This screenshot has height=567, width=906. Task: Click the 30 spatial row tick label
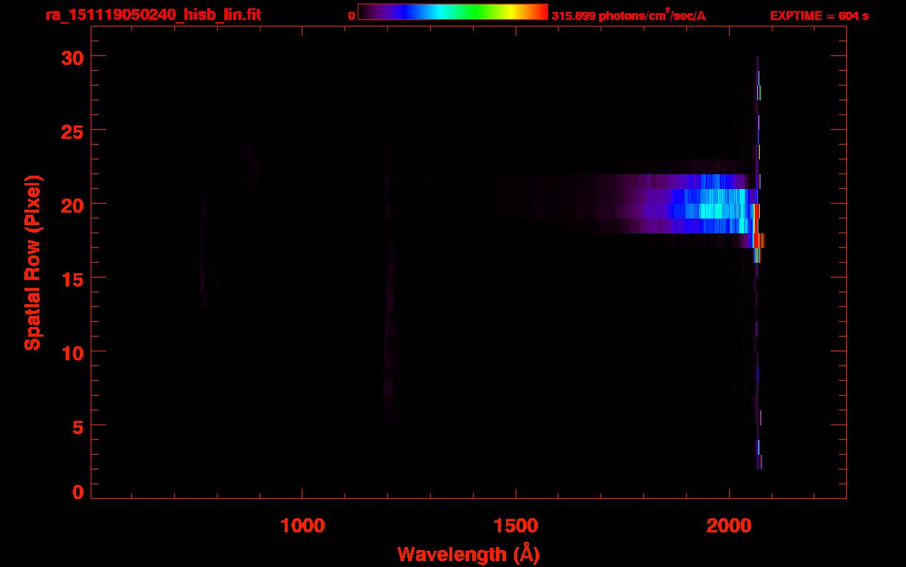[x=72, y=57]
